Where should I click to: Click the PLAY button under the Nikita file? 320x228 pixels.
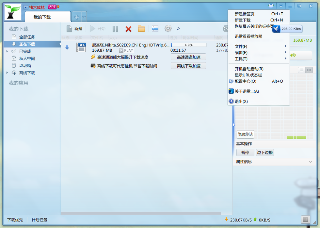pos(126,50)
